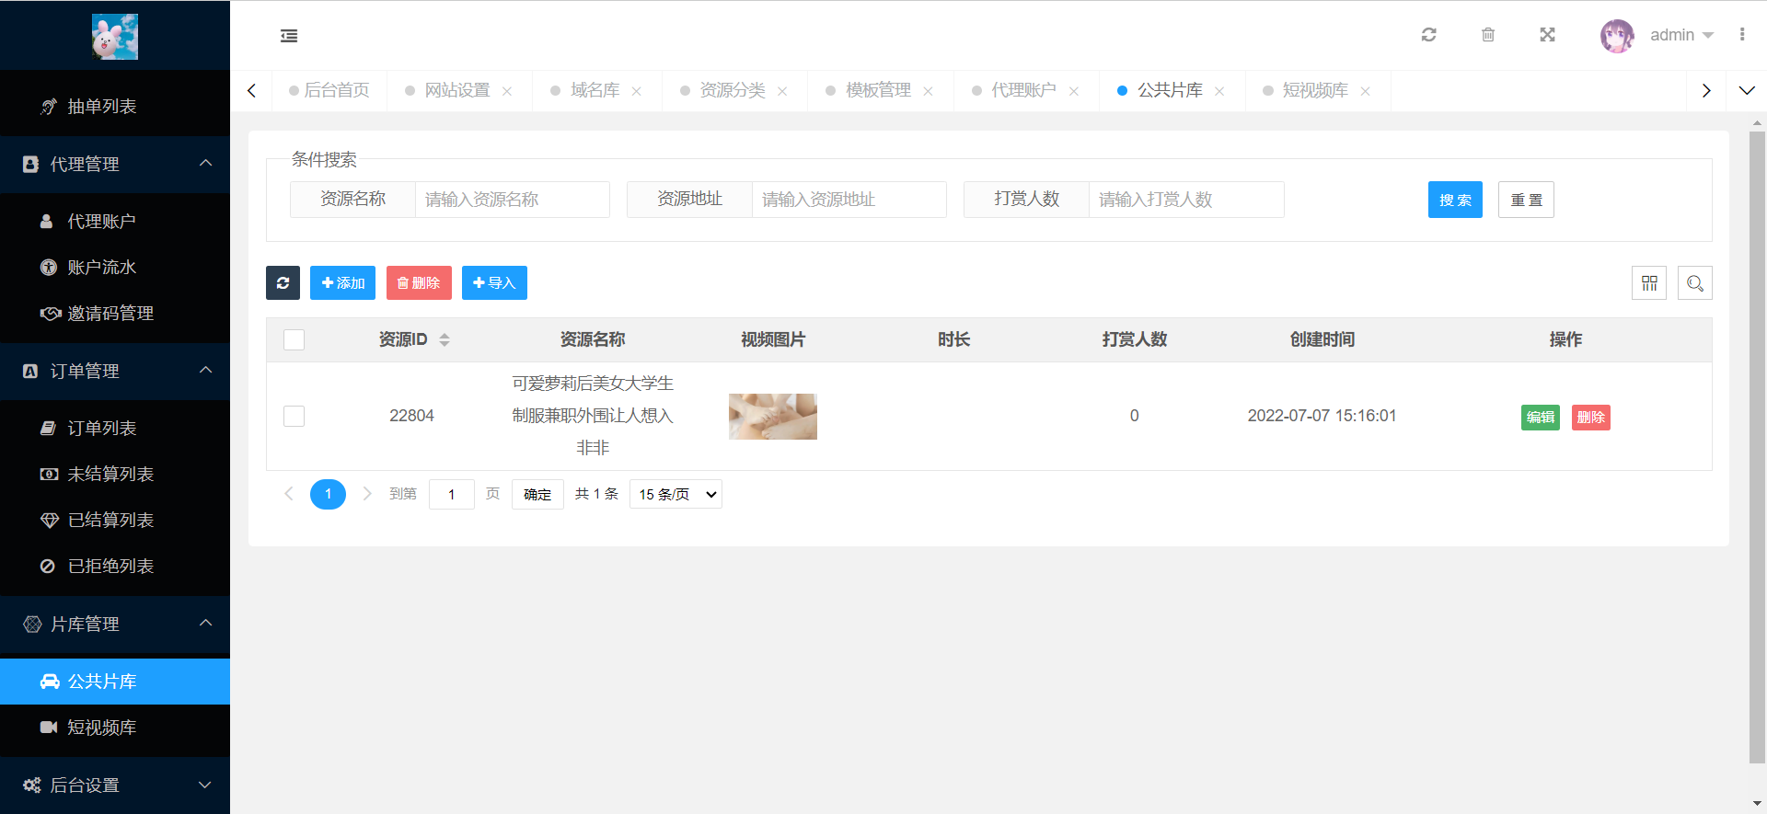The image size is (1767, 814).
Task: Click the blue 搜索 button
Action: [x=1455, y=200]
